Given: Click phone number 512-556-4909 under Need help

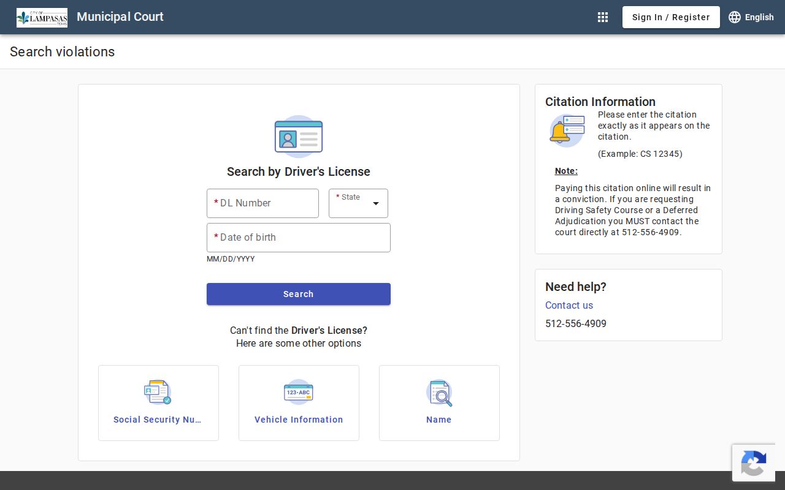Looking at the screenshot, I should [576, 323].
